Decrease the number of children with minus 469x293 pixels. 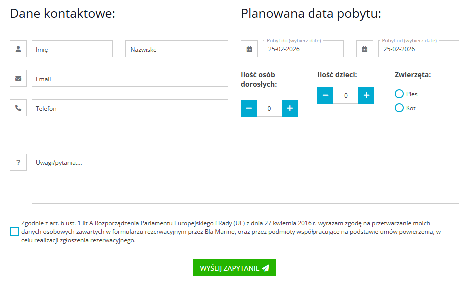point(325,95)
